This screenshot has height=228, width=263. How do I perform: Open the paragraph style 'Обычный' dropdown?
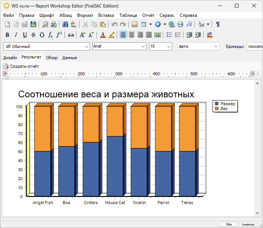[x=87, y=46]
